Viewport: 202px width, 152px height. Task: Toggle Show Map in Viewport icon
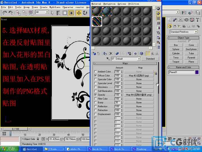pyautogui.click(x=141, y=54)
